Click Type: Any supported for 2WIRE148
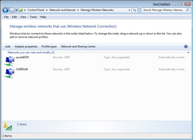This screenshot has width=193, height=140. coord(117,69)
